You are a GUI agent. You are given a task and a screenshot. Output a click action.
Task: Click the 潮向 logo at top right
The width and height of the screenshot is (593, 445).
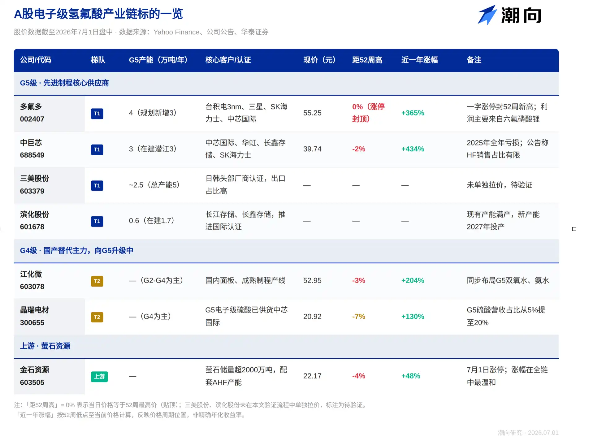[x=509, y=15]
